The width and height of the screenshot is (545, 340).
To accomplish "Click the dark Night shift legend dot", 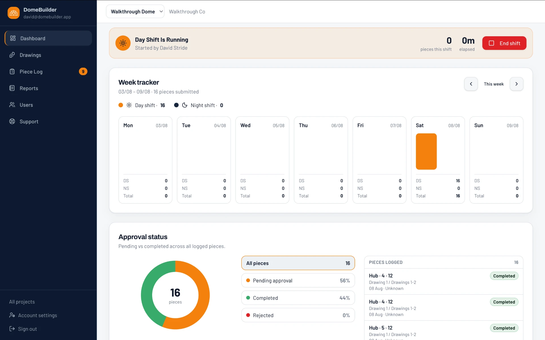I will point(176,105).
